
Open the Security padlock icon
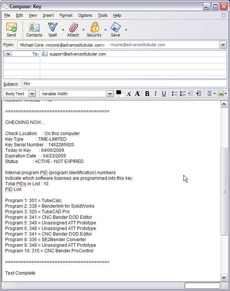[94, 29]
